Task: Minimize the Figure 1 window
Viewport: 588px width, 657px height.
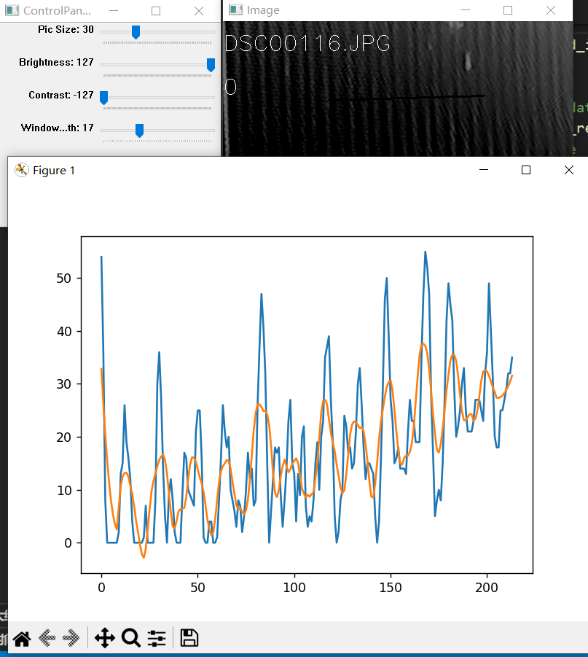Action: click(x=484, y=170)
